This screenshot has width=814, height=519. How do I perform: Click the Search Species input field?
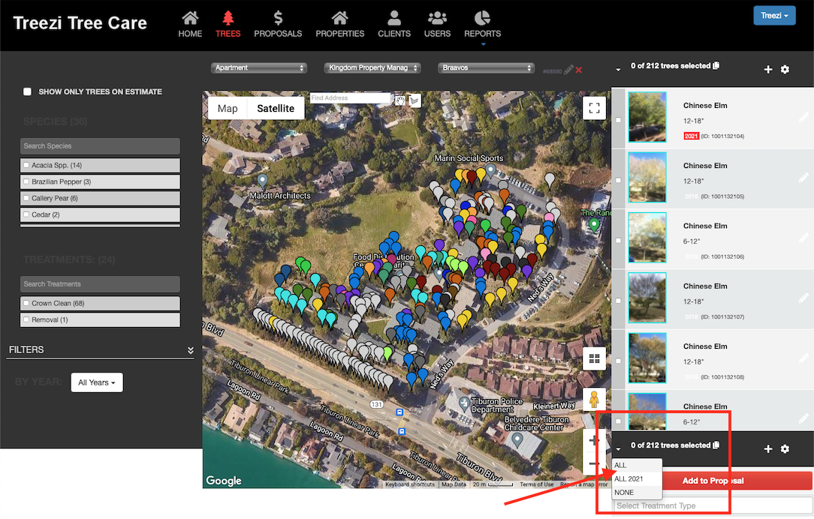[100, 145]
